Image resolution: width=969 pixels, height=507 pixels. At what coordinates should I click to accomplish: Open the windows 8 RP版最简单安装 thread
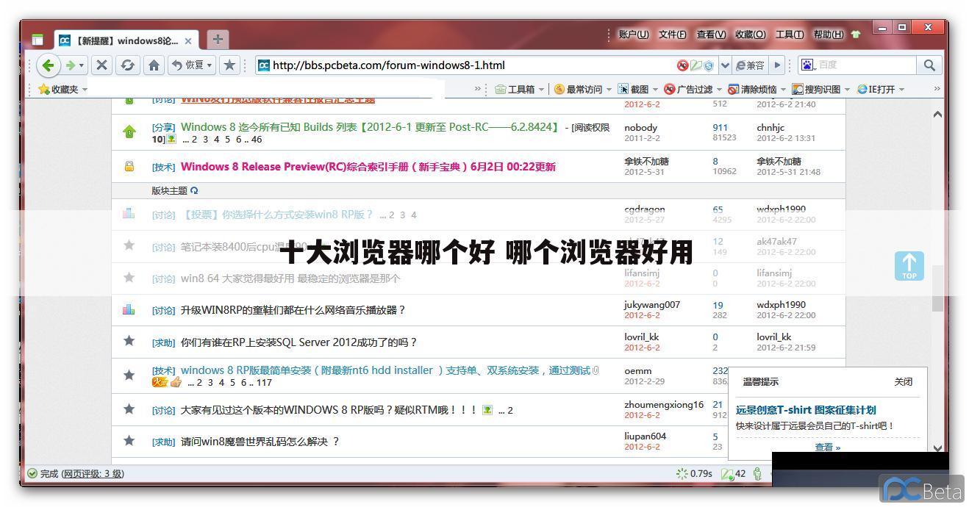point(385,370)
